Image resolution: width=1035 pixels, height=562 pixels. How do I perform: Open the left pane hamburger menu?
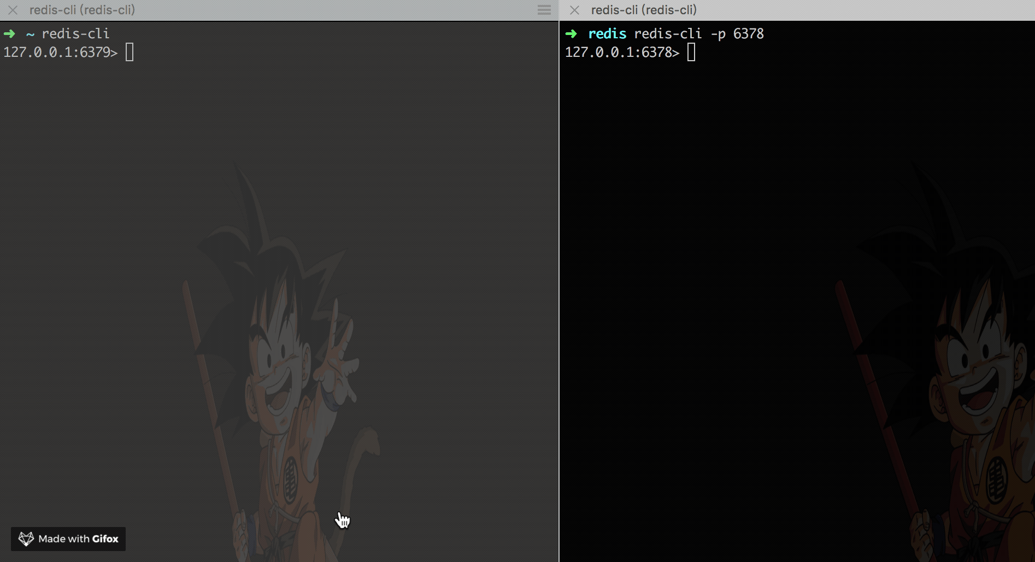coord(544,10)
